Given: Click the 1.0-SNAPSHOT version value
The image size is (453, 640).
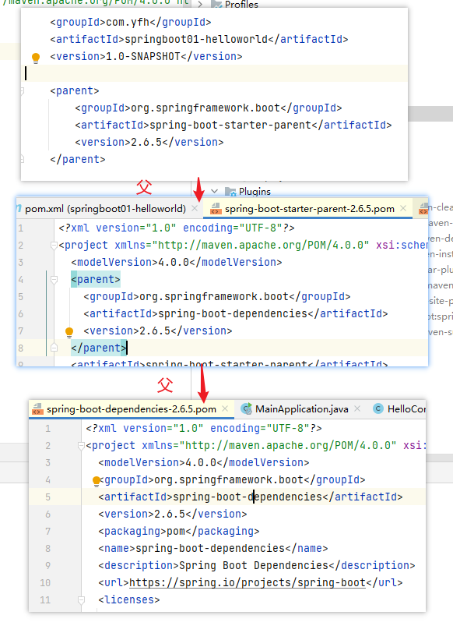Looking at the screenshot, I should click(143, 56).
